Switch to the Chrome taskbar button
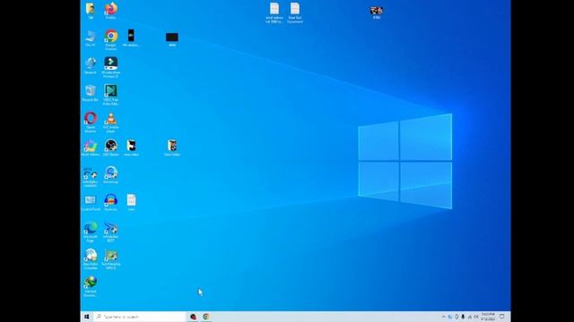The width and height of the screenshot is (574, 322). point(206,317)
